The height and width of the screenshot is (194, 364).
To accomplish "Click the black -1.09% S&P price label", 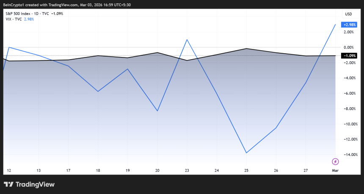I will click(349, 56).
